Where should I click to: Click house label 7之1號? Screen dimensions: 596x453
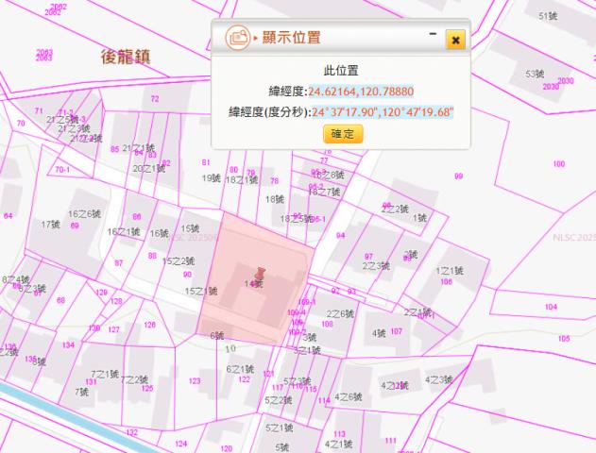coord(105,374)
